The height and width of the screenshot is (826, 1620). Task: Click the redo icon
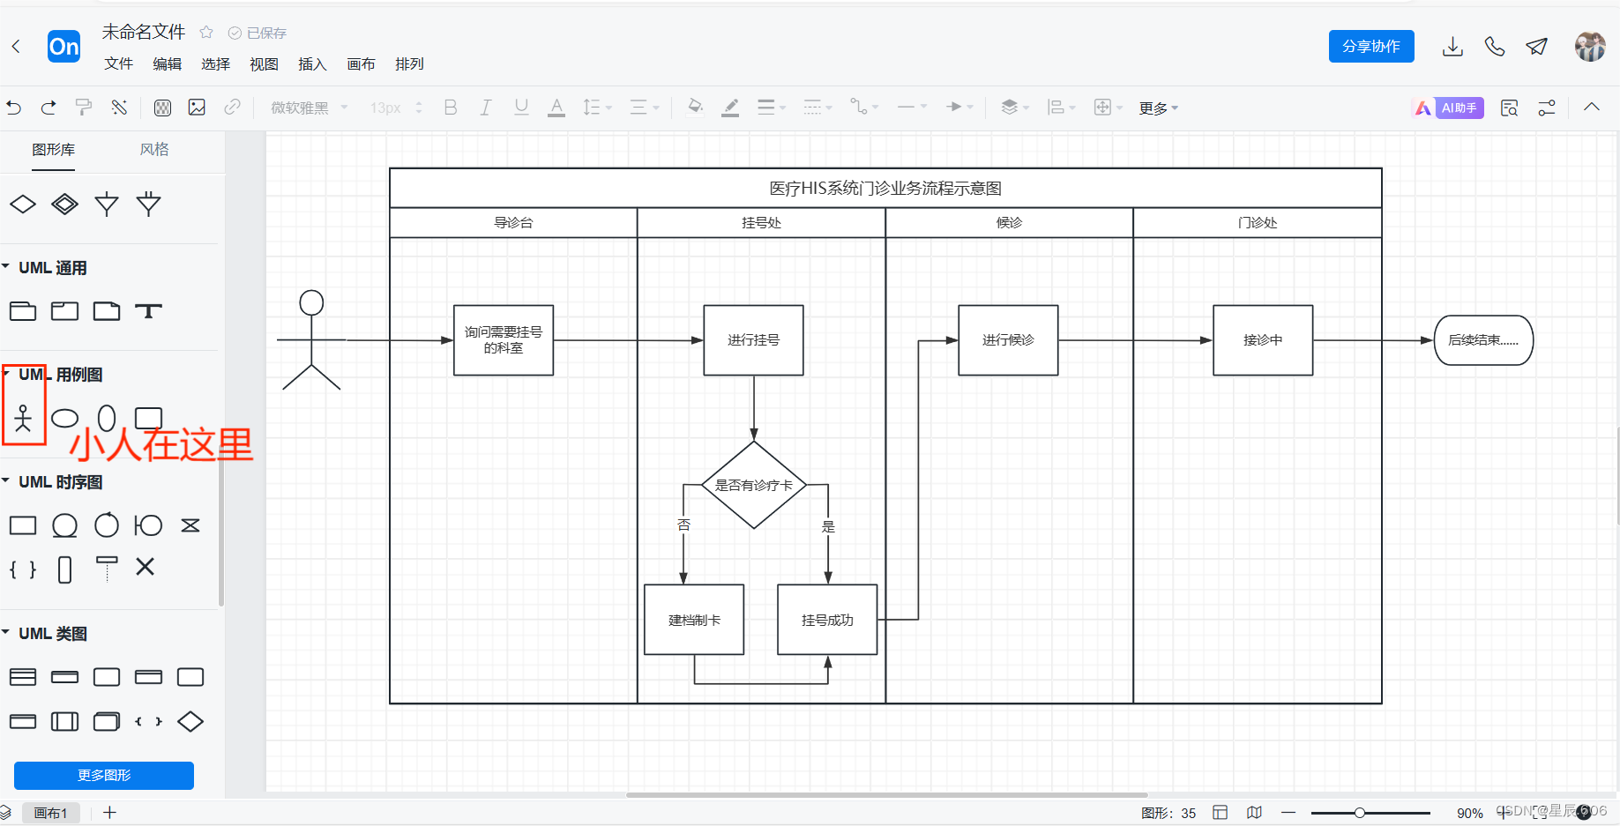(x=49, y=107)
